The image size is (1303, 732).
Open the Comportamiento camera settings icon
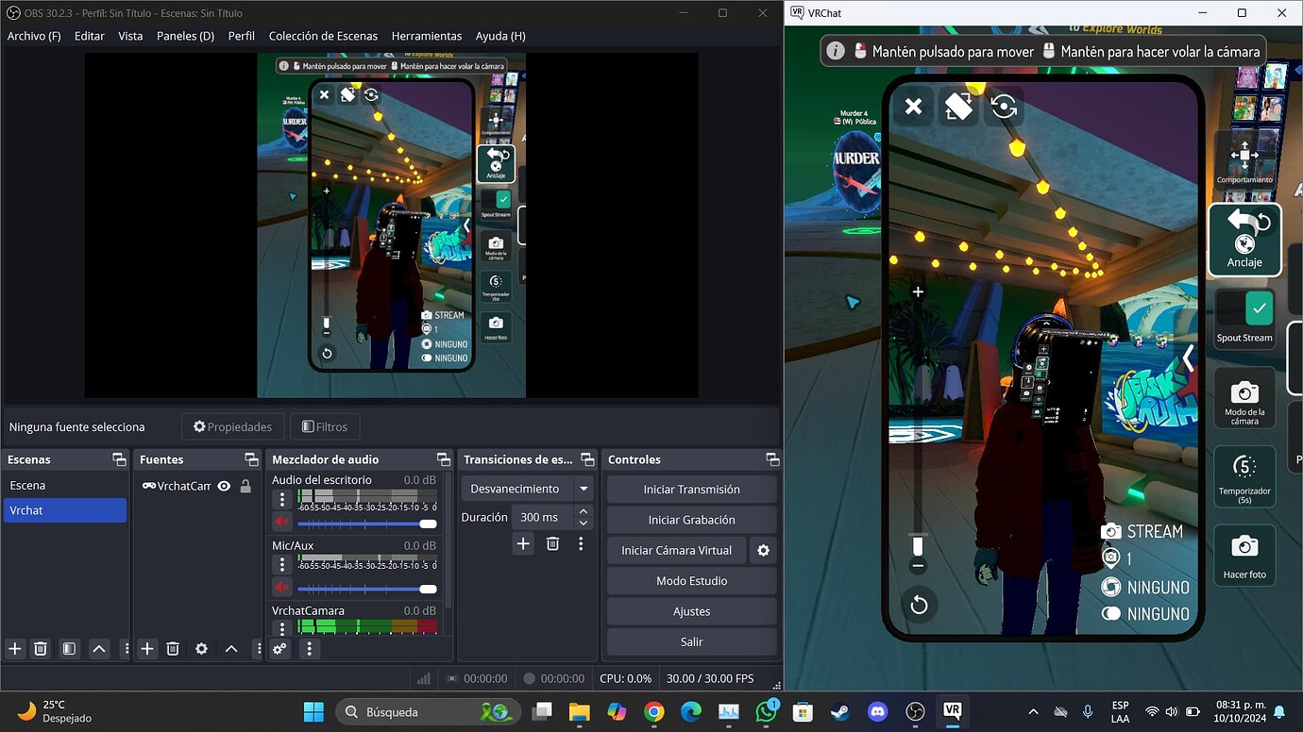click(x=1244, y=156)
